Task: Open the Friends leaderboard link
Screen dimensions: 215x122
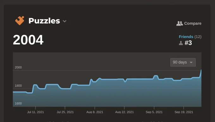Action: pyautogui.click(x=186, y=37)
